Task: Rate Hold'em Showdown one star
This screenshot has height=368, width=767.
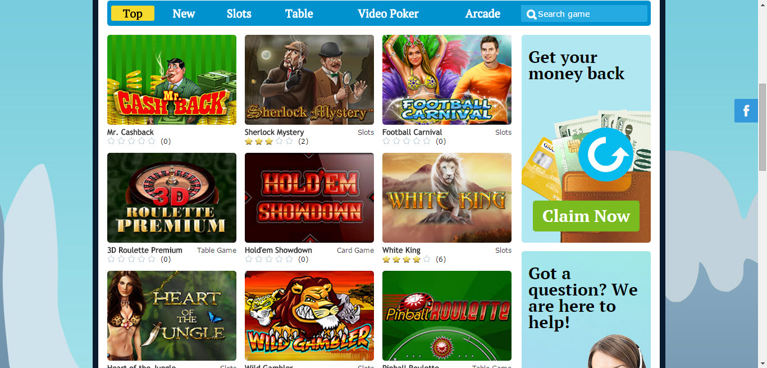Action: tap(249, 259)
